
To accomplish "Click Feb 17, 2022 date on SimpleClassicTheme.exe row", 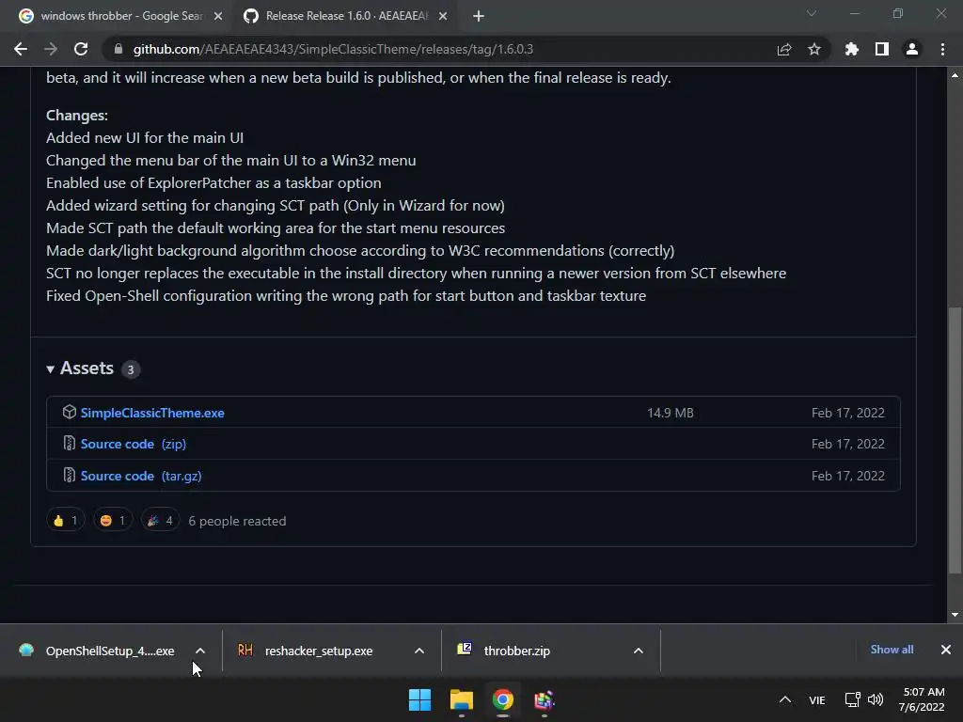I will (x=848, y=413).
